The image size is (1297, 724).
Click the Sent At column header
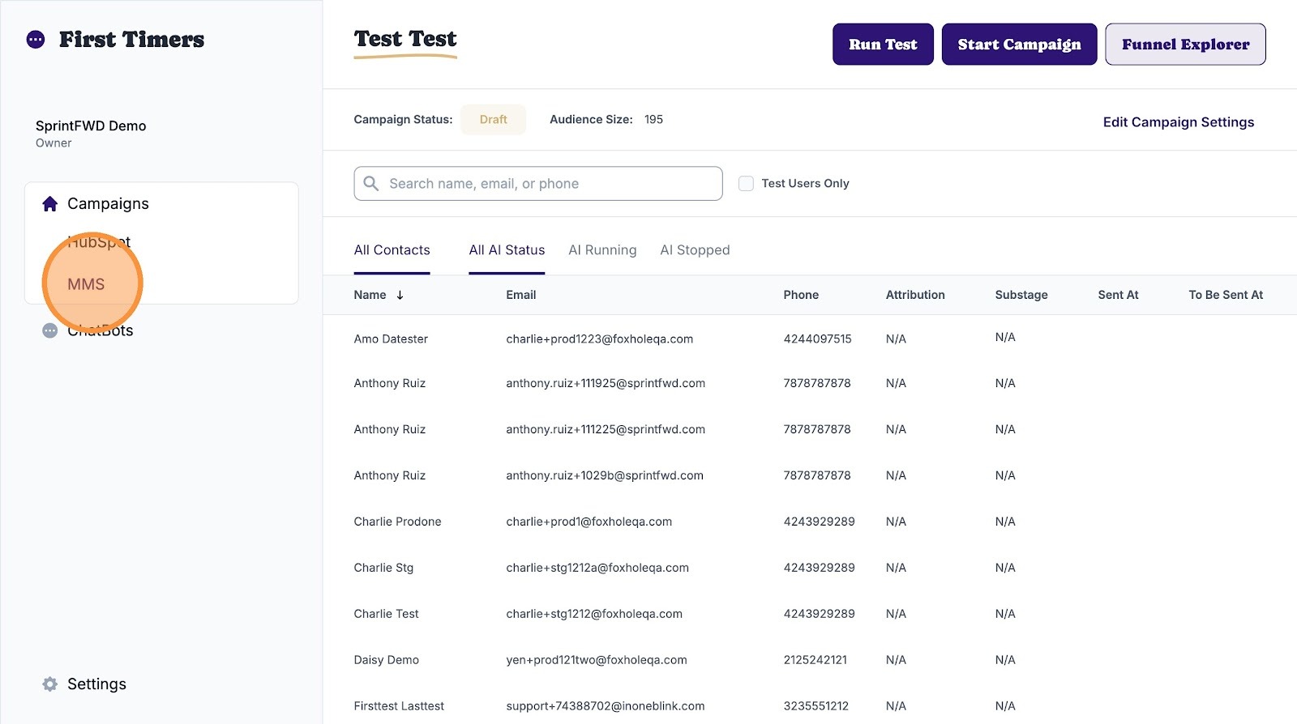coord(1118,296)
